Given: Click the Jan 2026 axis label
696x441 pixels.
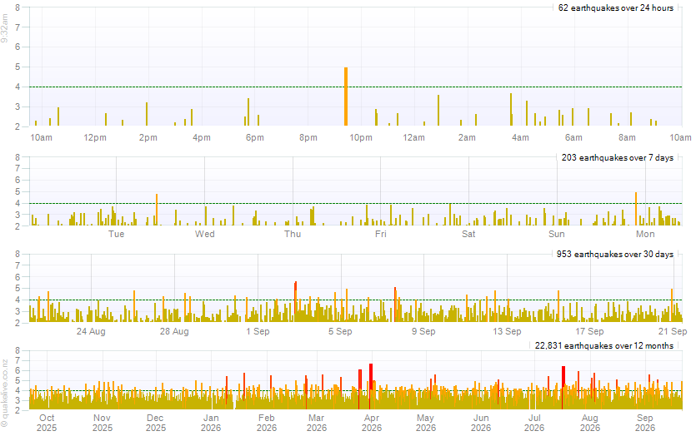Looking at the screenshot, I should point(211,423).
